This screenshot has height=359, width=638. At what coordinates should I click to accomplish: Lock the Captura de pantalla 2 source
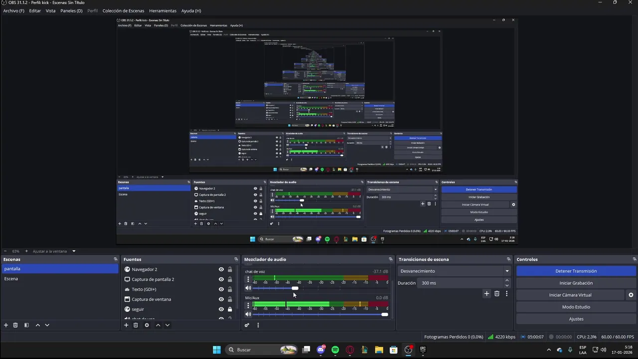(230, 279)
